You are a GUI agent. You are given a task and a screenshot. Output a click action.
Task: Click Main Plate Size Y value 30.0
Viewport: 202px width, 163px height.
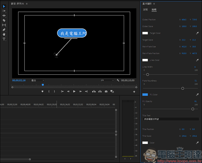pos(194,47)
